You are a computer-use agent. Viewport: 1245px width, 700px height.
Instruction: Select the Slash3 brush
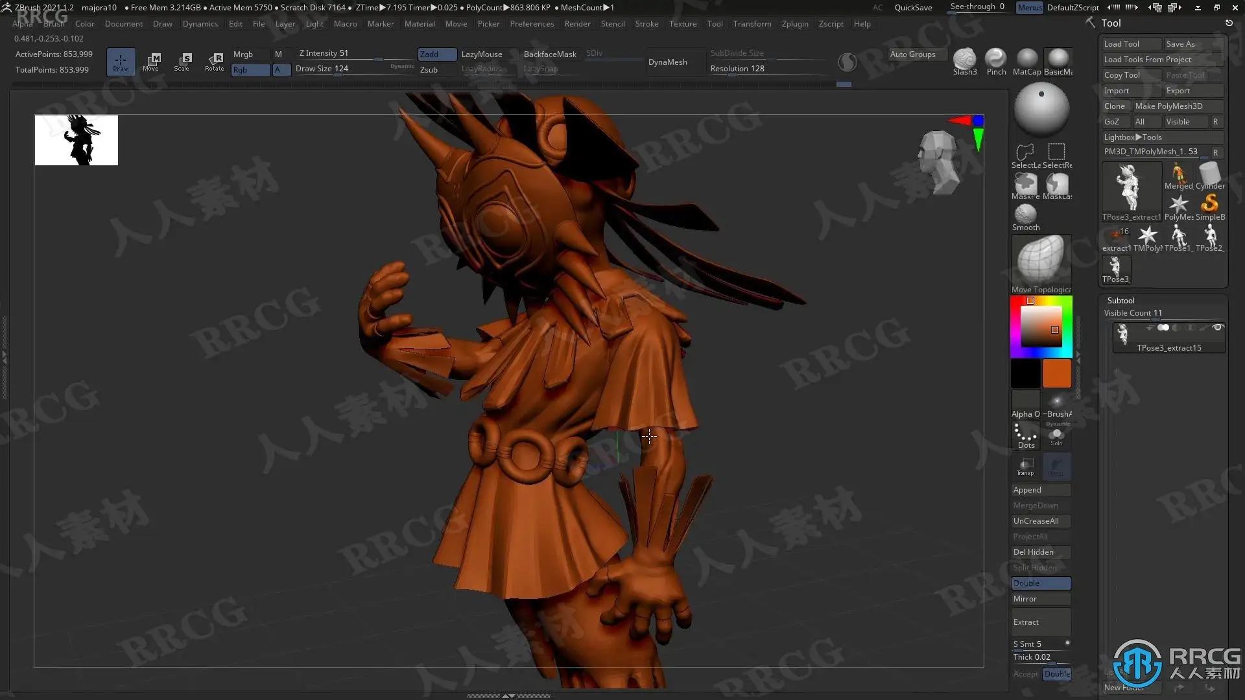[x=964, y=62]
